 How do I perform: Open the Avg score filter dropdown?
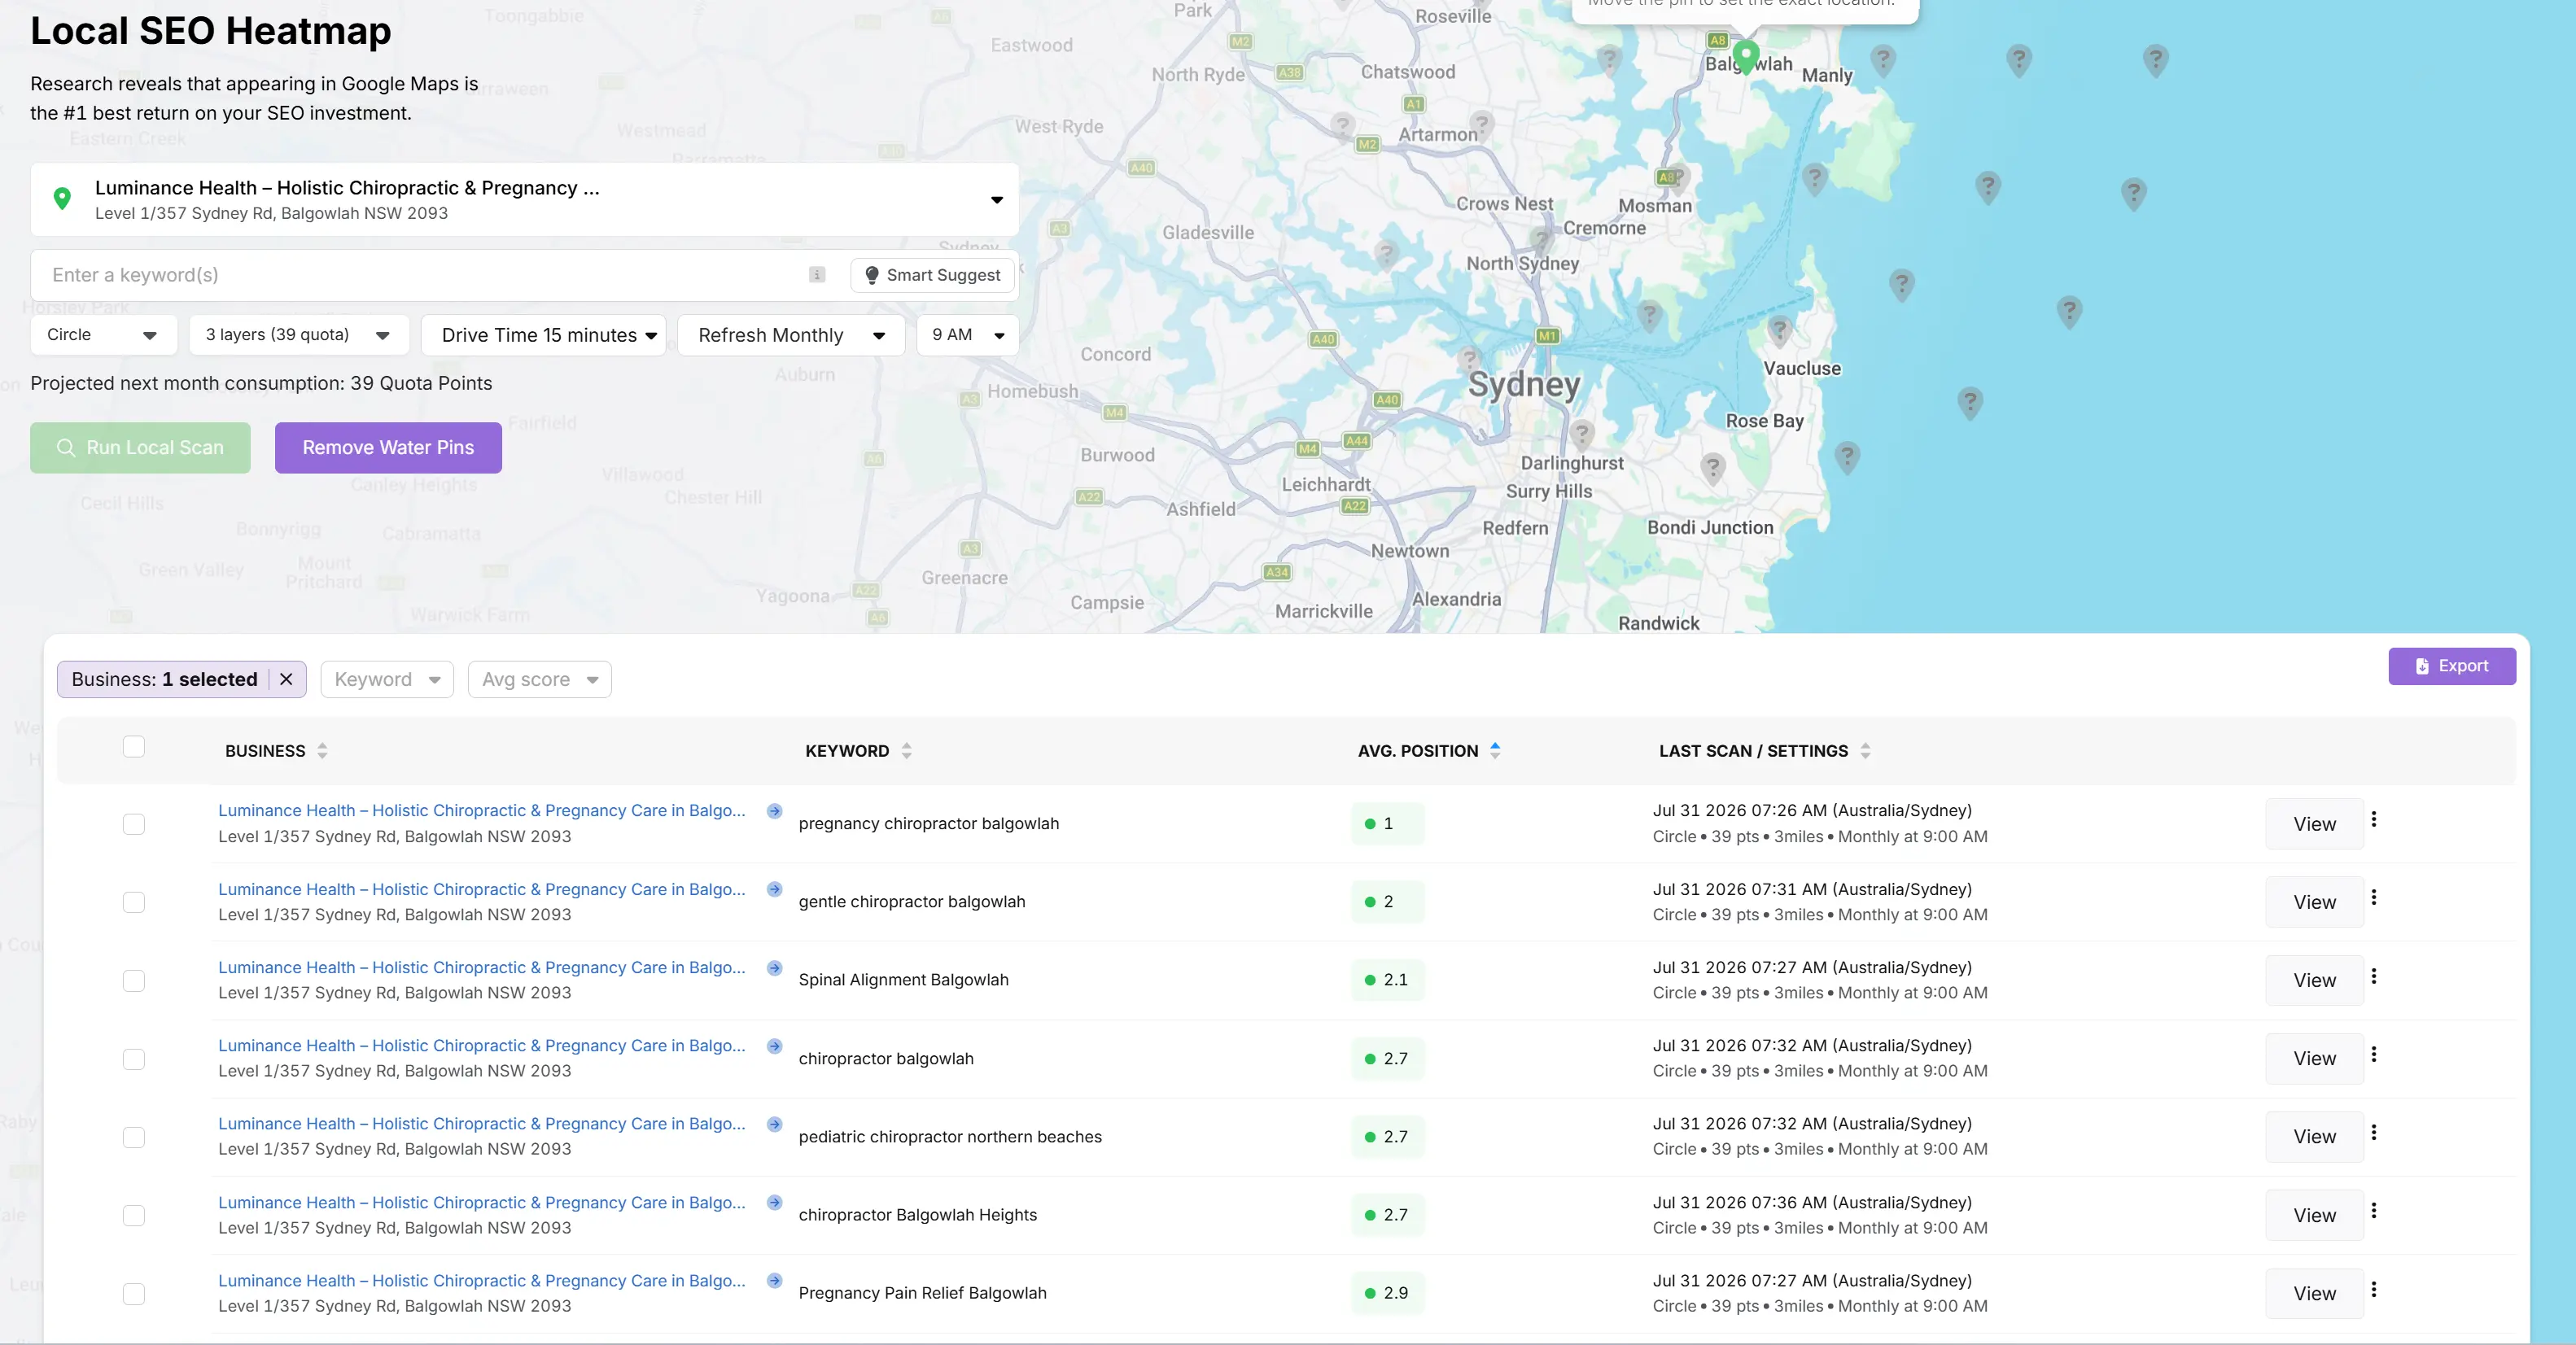tap(540, 679)
